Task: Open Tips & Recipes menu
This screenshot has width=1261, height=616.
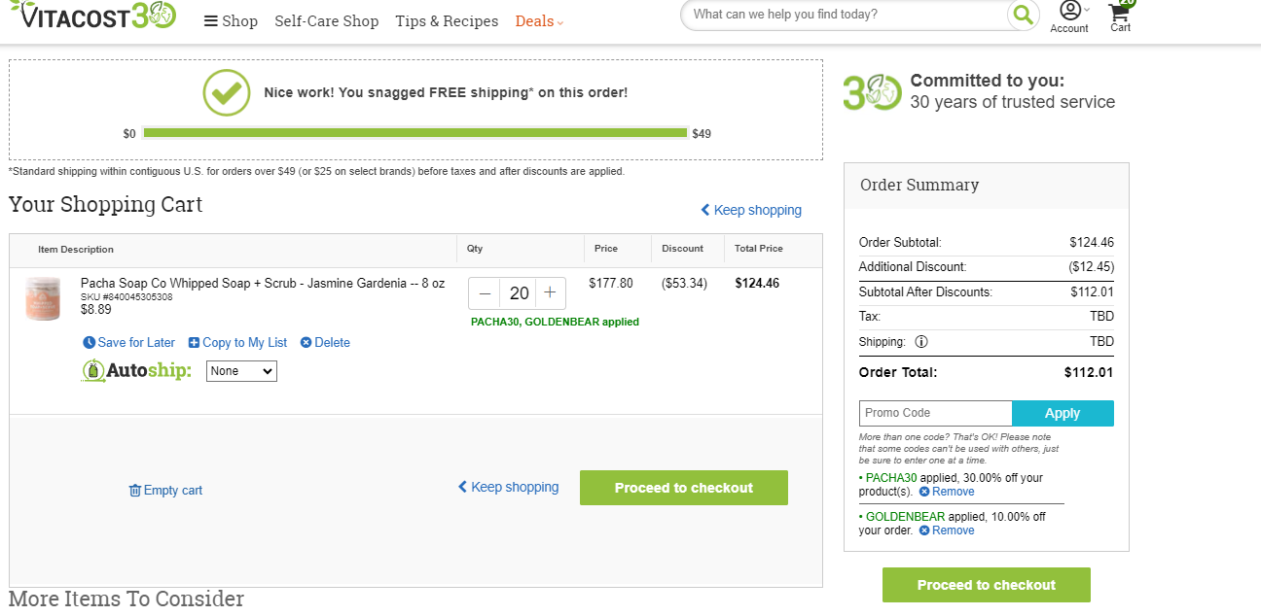Action: (x=447, y=20)
